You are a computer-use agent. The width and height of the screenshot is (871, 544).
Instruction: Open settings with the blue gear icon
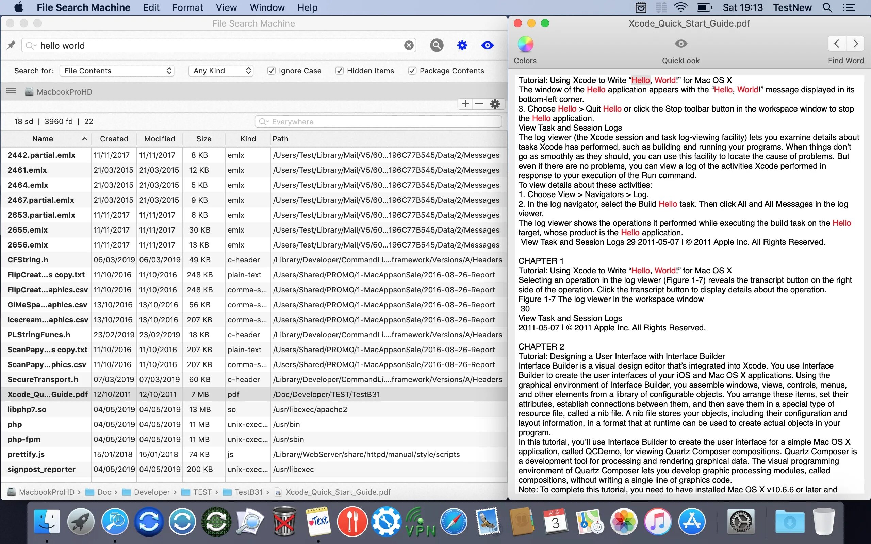462,45
